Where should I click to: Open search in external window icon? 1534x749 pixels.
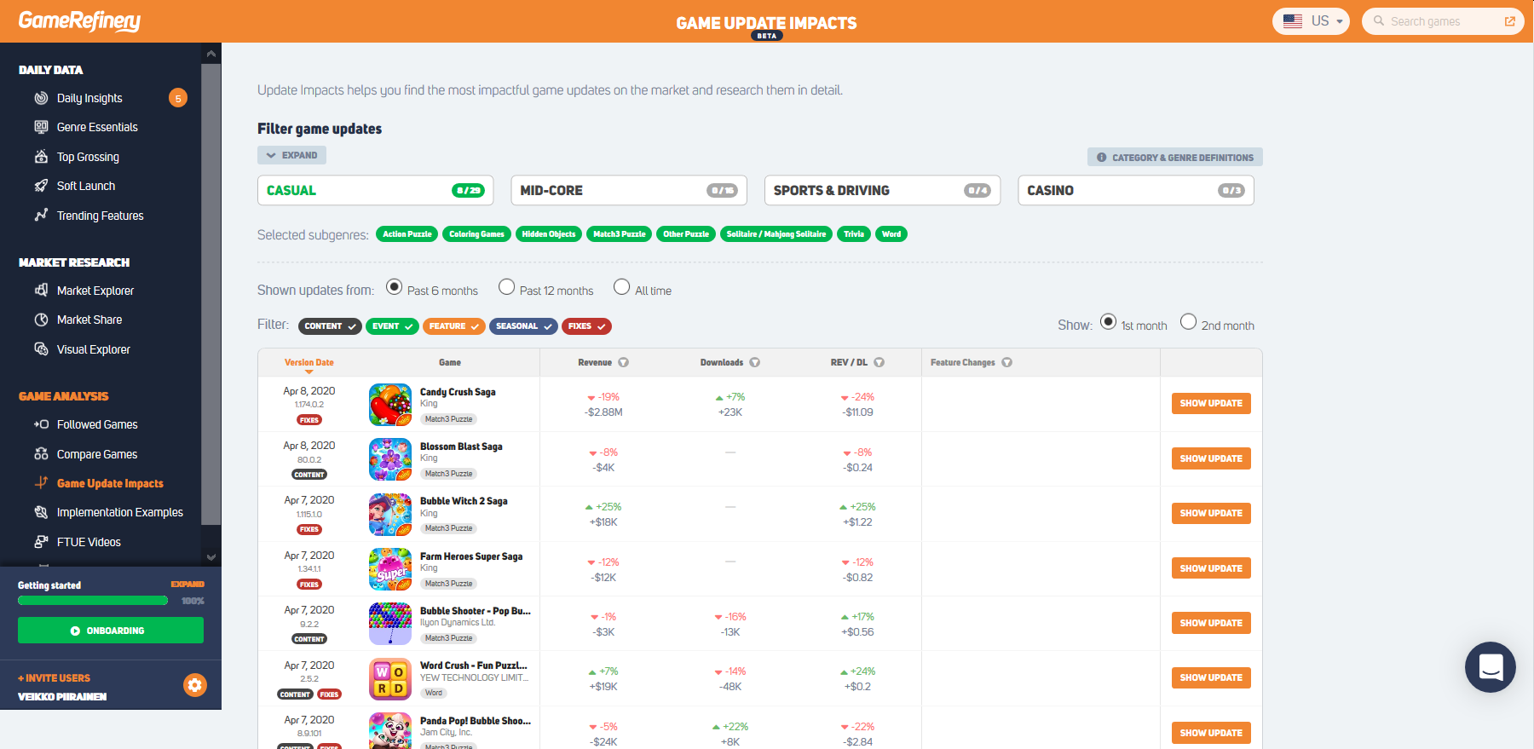(x=1510, y=21)
